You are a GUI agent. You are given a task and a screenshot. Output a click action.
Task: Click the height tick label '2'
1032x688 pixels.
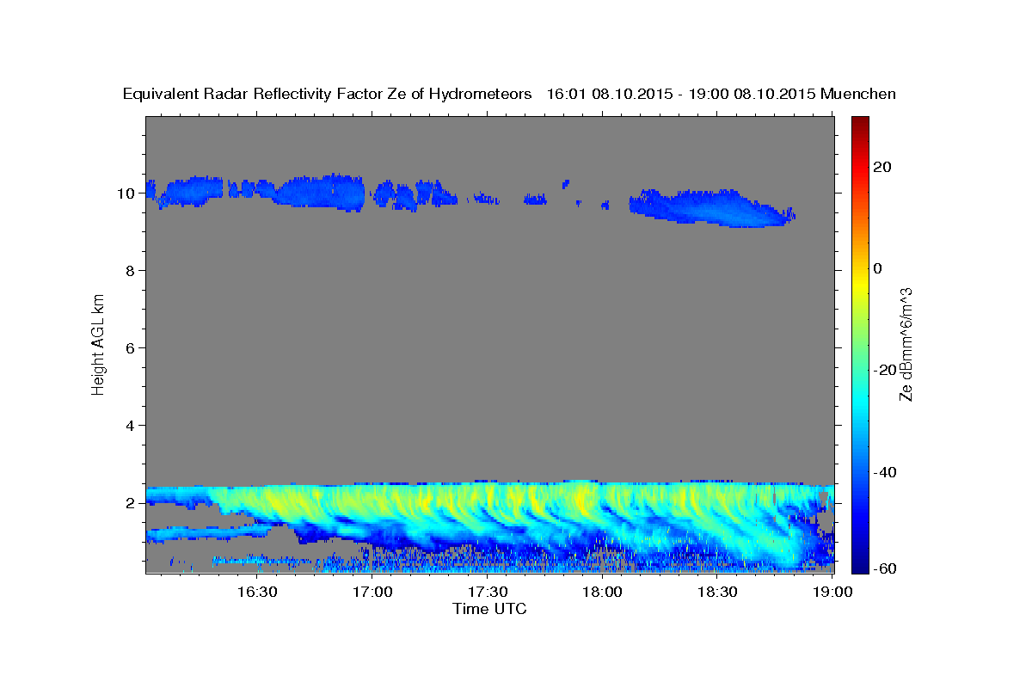[130, 503]
